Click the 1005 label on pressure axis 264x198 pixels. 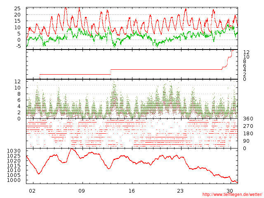[14, 175]
